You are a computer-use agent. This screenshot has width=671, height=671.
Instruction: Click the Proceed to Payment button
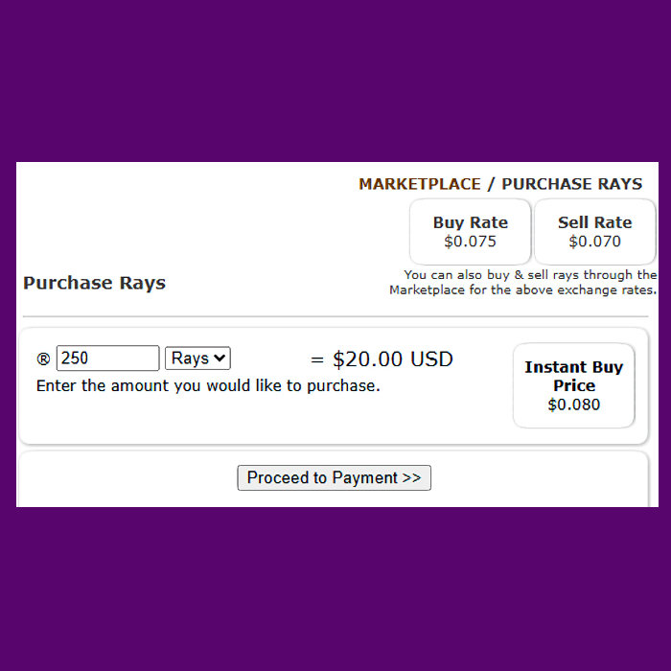(x=334, y=477)
